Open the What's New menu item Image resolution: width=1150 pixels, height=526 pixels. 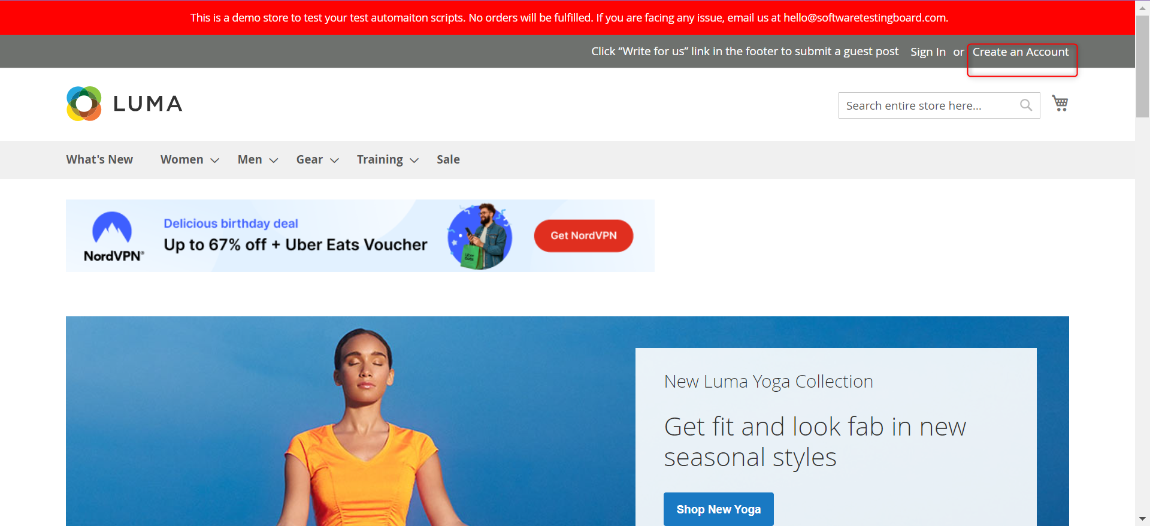coord(99,159)
